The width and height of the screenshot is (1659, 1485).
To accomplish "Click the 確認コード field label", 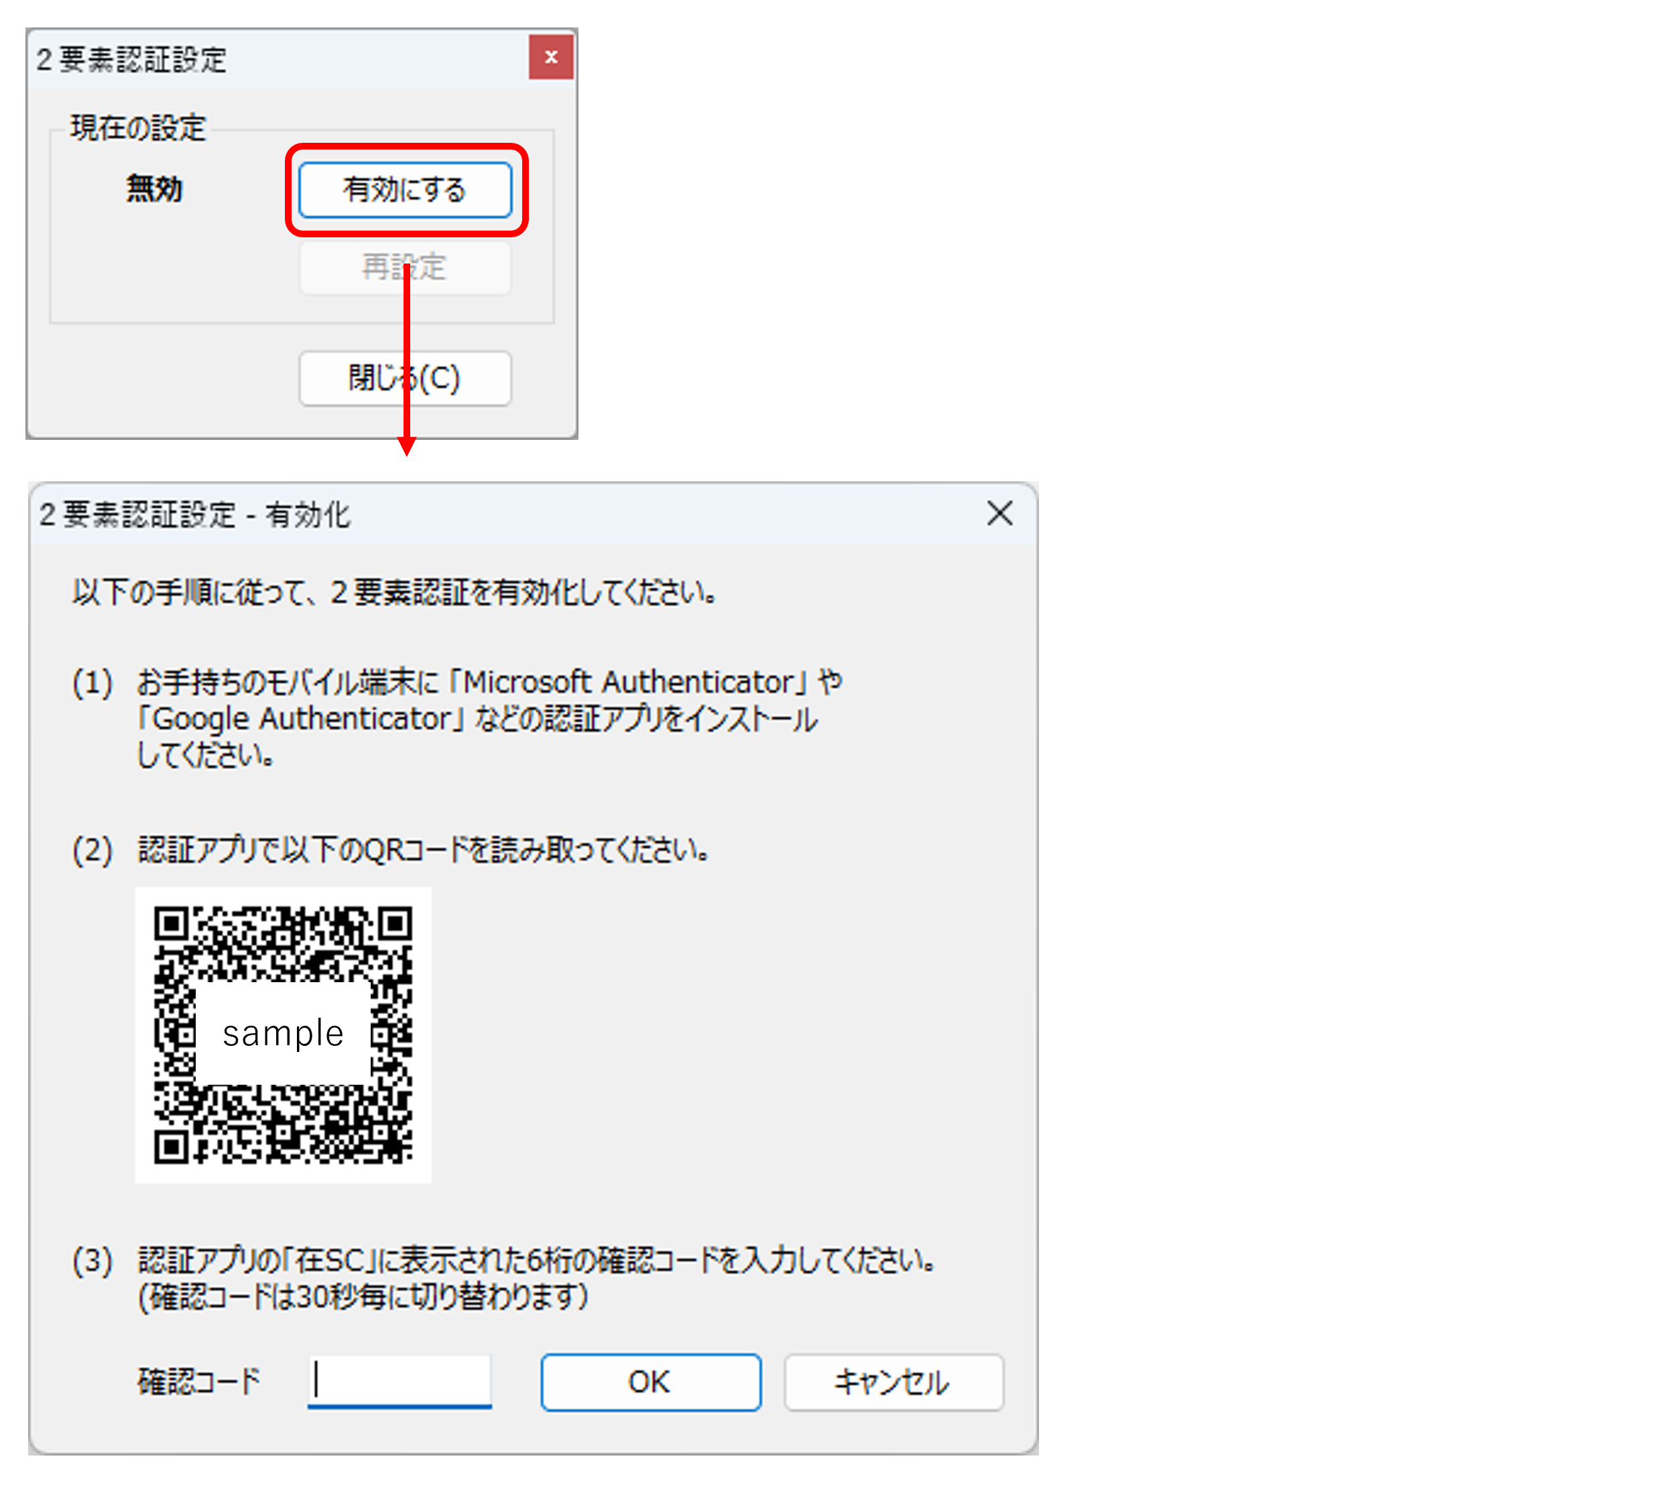I will (x=199, y=1382).
